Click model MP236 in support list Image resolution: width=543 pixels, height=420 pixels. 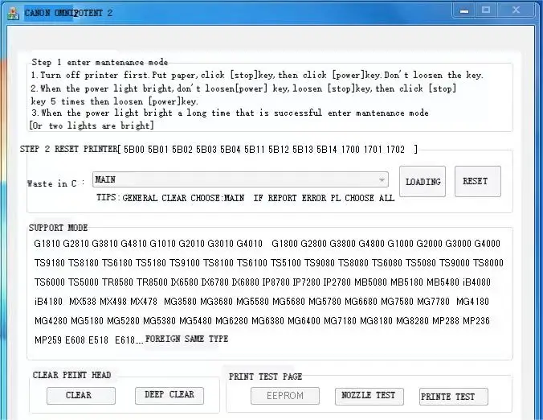476,321
